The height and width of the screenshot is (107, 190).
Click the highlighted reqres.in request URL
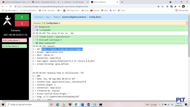62,49
